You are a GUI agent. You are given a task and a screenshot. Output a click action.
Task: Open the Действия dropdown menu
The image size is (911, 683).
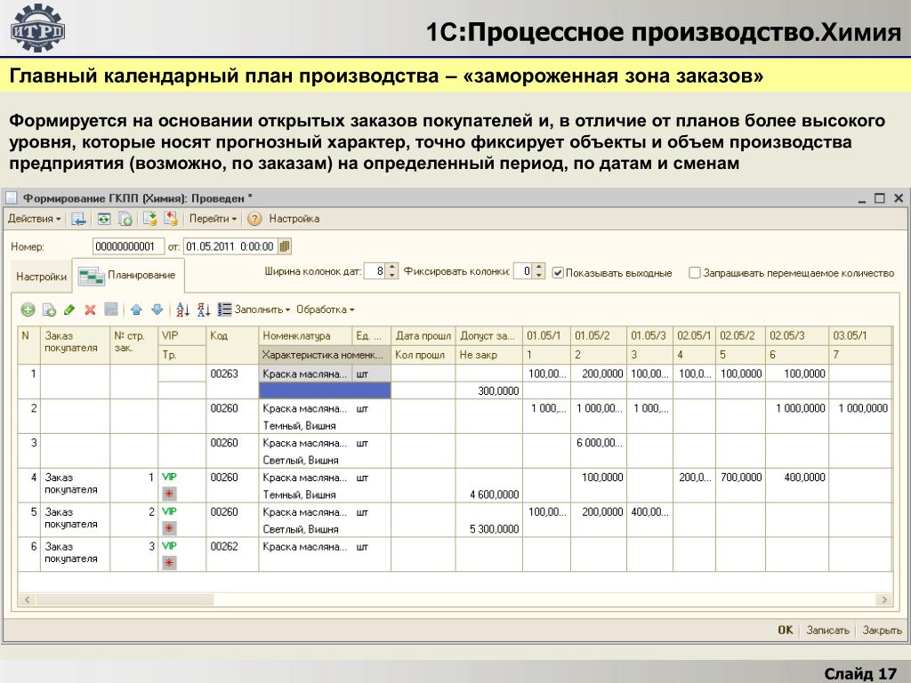pyautogui.click(x=35, y=219)
